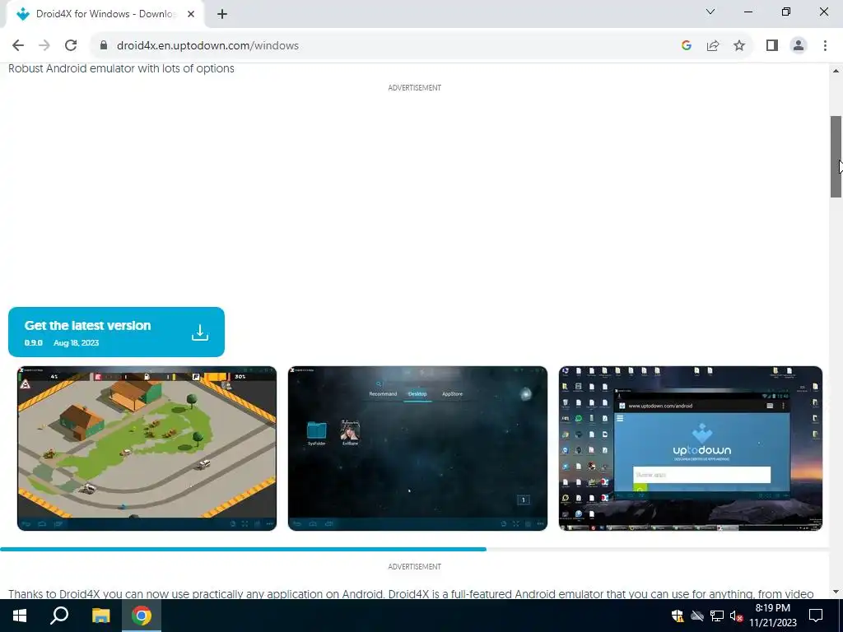Download with Get the latest version button

point(116,332)
